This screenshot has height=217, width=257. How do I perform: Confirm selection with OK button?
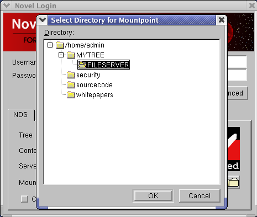click(153, 195)
